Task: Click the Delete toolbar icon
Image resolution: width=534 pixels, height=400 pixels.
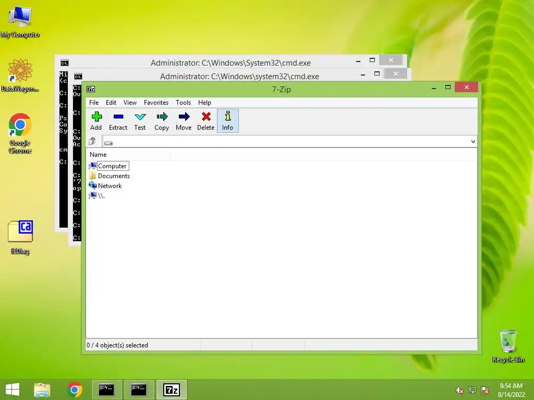Action: pyautogui.click(x=205, y=121)
